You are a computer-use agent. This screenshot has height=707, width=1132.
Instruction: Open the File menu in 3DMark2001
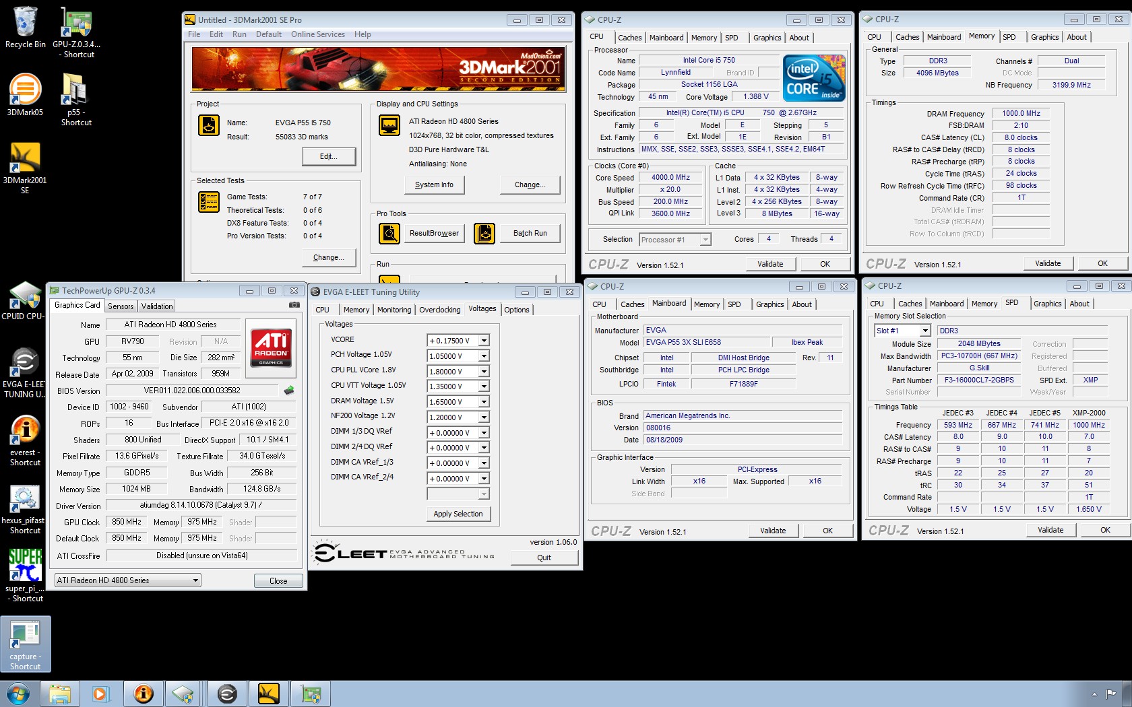pyautogui.click(x=194, y=34)
